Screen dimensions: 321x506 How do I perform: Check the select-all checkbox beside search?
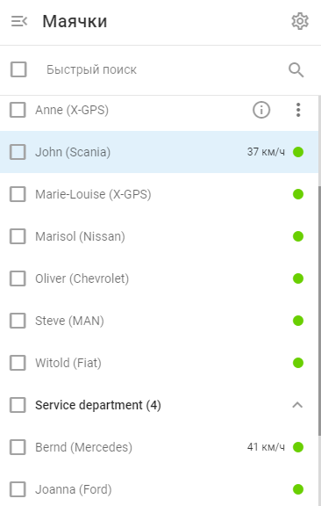pos(18,69)
